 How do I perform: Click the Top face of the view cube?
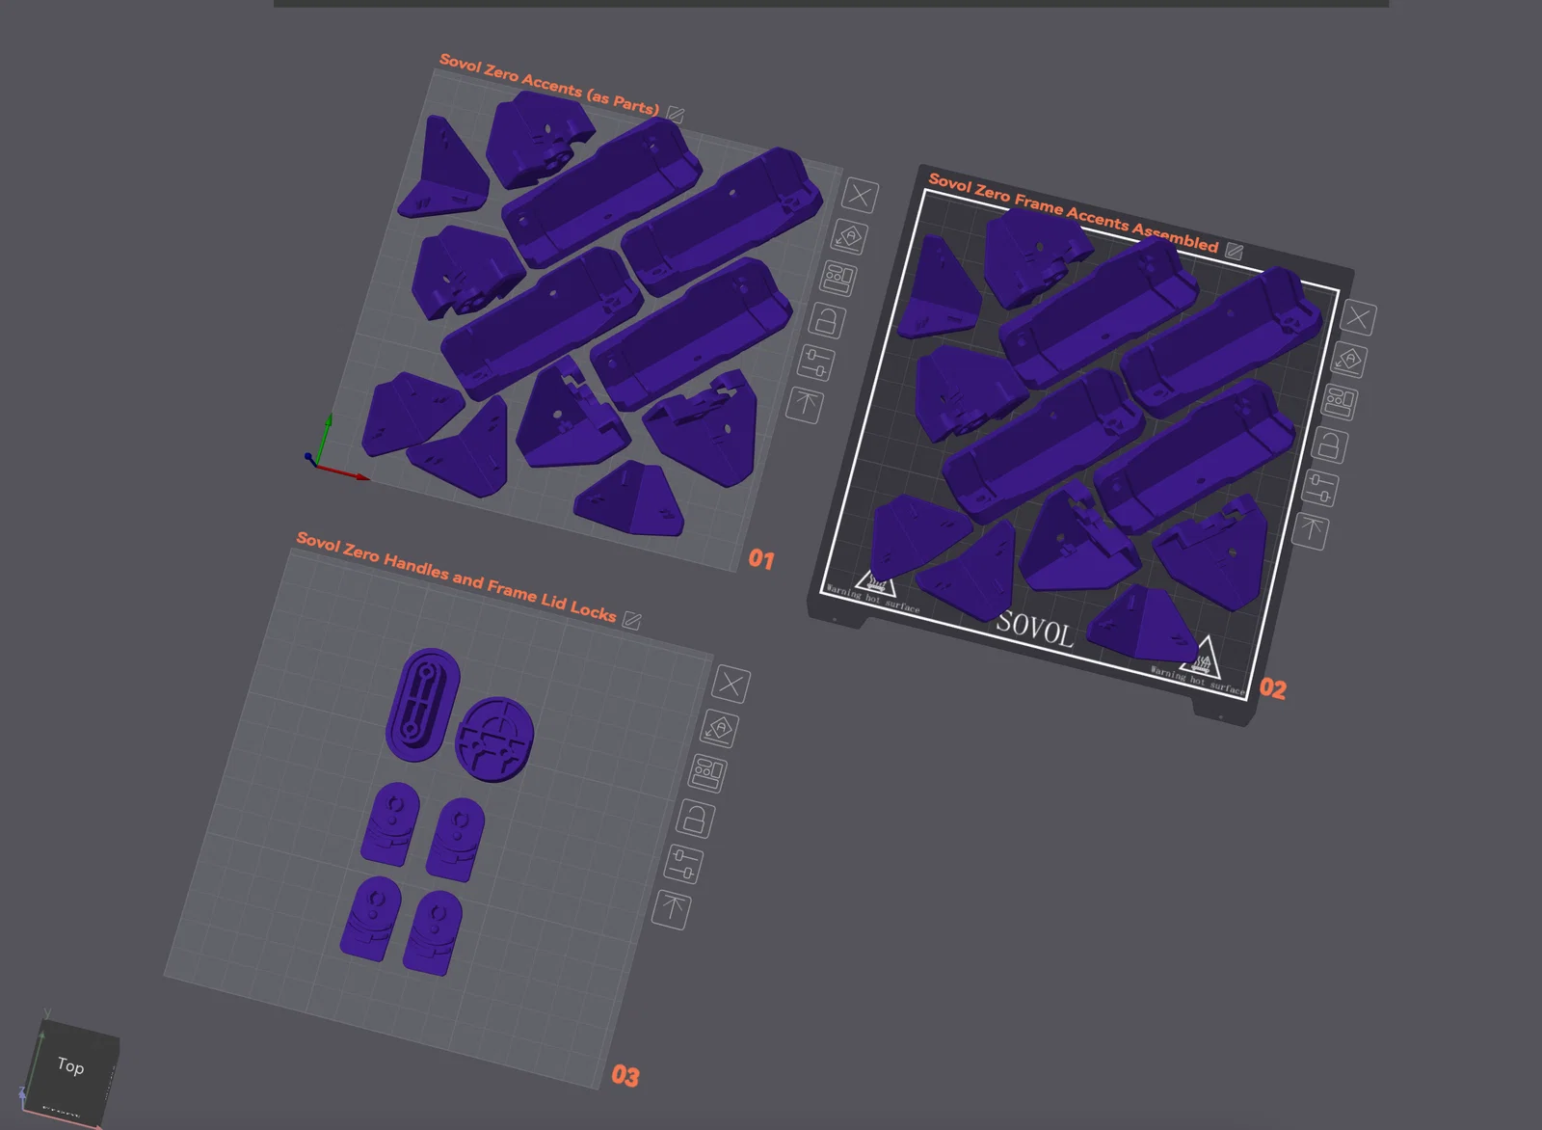tap(71, 1066)
